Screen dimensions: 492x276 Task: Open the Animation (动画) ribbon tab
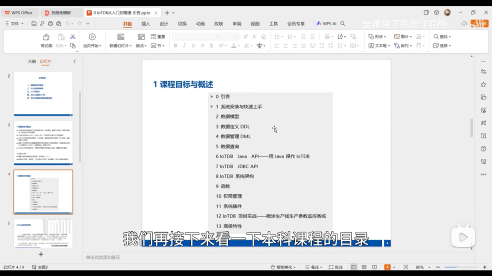click(x=200, y=24)
